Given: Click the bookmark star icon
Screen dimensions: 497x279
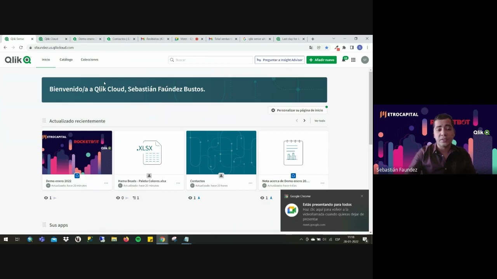Looking at the screenshot, I should 327,47.
